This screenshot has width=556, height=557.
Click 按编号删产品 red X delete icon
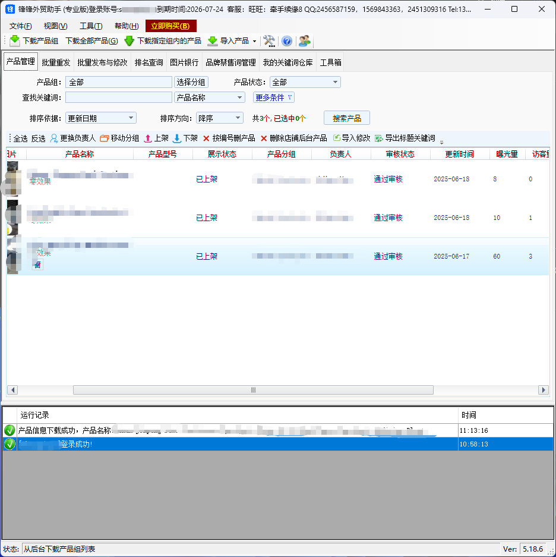(206, 139)
